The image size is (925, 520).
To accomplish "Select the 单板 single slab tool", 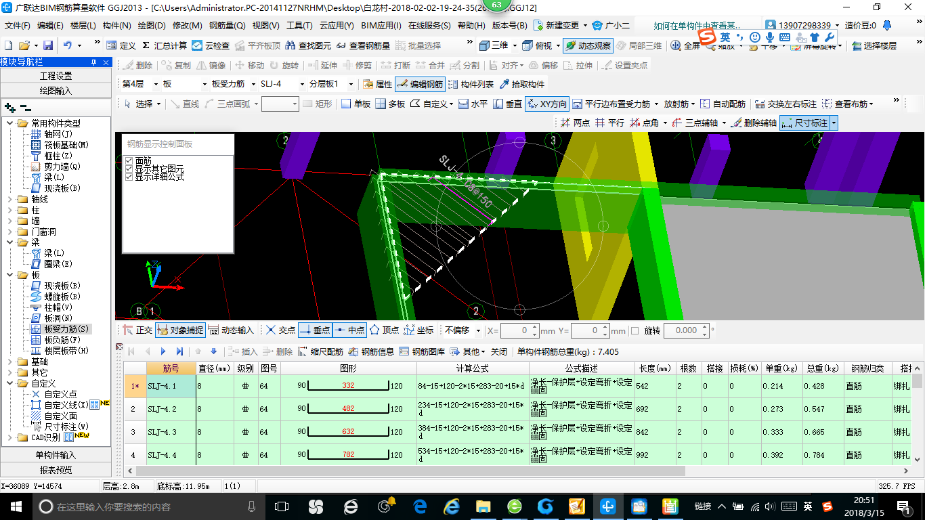I will point(356,104).
